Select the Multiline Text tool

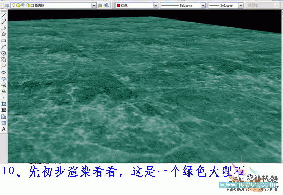click(4, 129)
